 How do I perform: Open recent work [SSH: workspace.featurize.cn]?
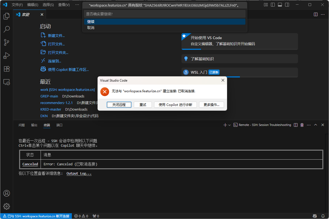point(67,90)
